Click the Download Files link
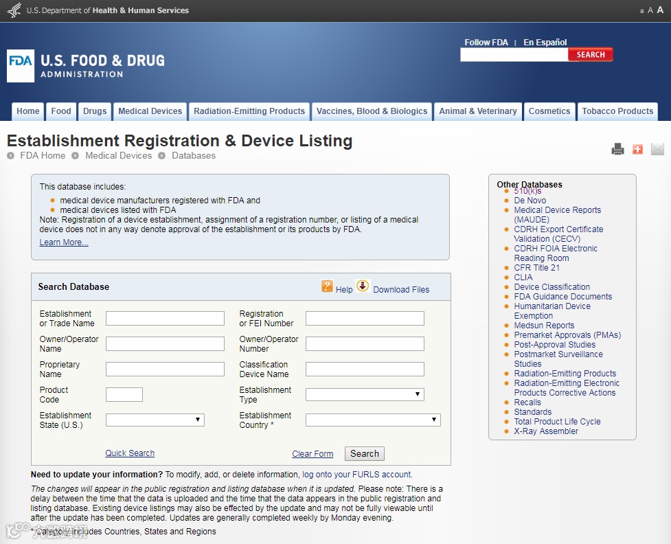 pos(401,290)
